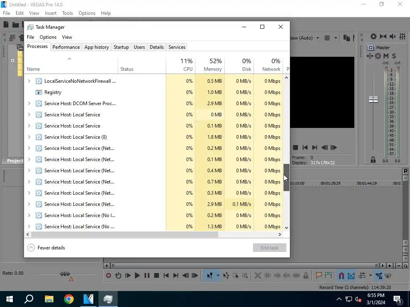Click the Stop button in VEGAS timeline transport
The image size is (410, 307).
point(157,275)
